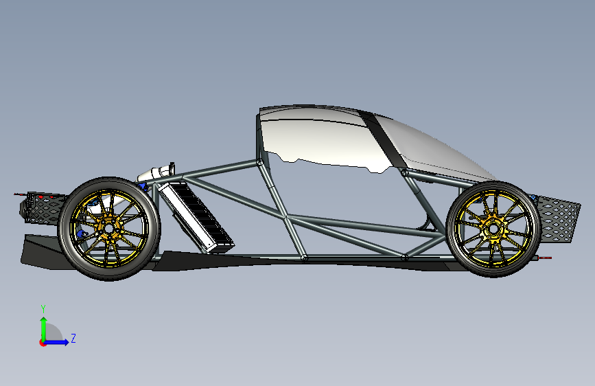Screen dimensions: 595x386
Task: Select the perforated mesh panel at the nose end
Action: click(557, 220)
